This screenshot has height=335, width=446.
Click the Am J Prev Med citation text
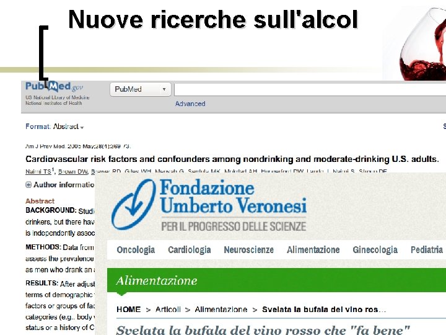point(77,146)
